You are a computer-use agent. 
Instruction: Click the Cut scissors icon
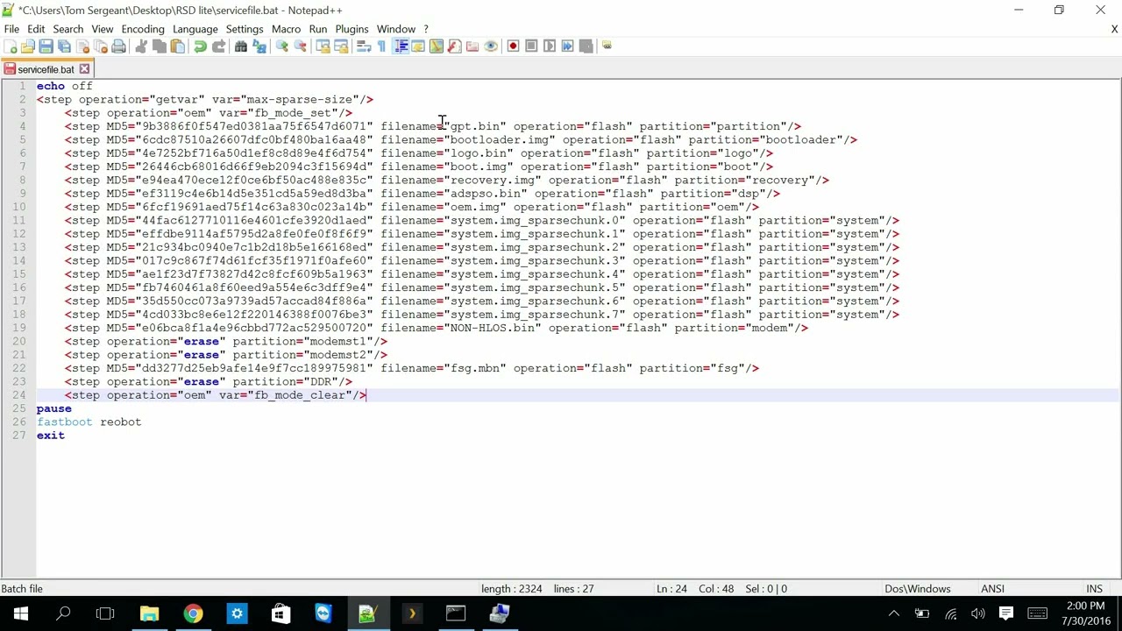[x=141, y=46]
